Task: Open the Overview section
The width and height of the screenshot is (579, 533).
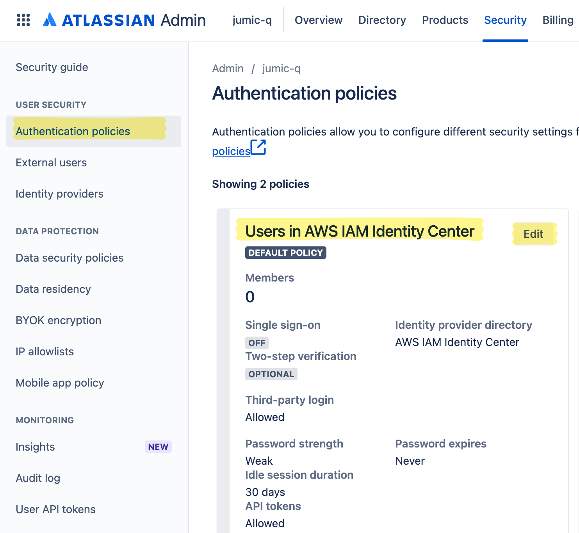Action: tap(318, 20)
